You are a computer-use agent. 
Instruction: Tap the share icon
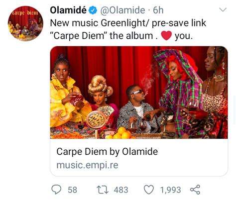click(195, 190)
